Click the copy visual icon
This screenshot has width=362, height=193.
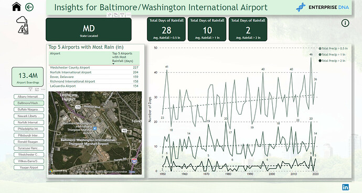point(115,15)
